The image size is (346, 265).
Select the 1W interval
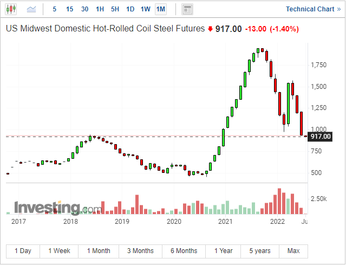pyautogui.click(x=146, y=9)
